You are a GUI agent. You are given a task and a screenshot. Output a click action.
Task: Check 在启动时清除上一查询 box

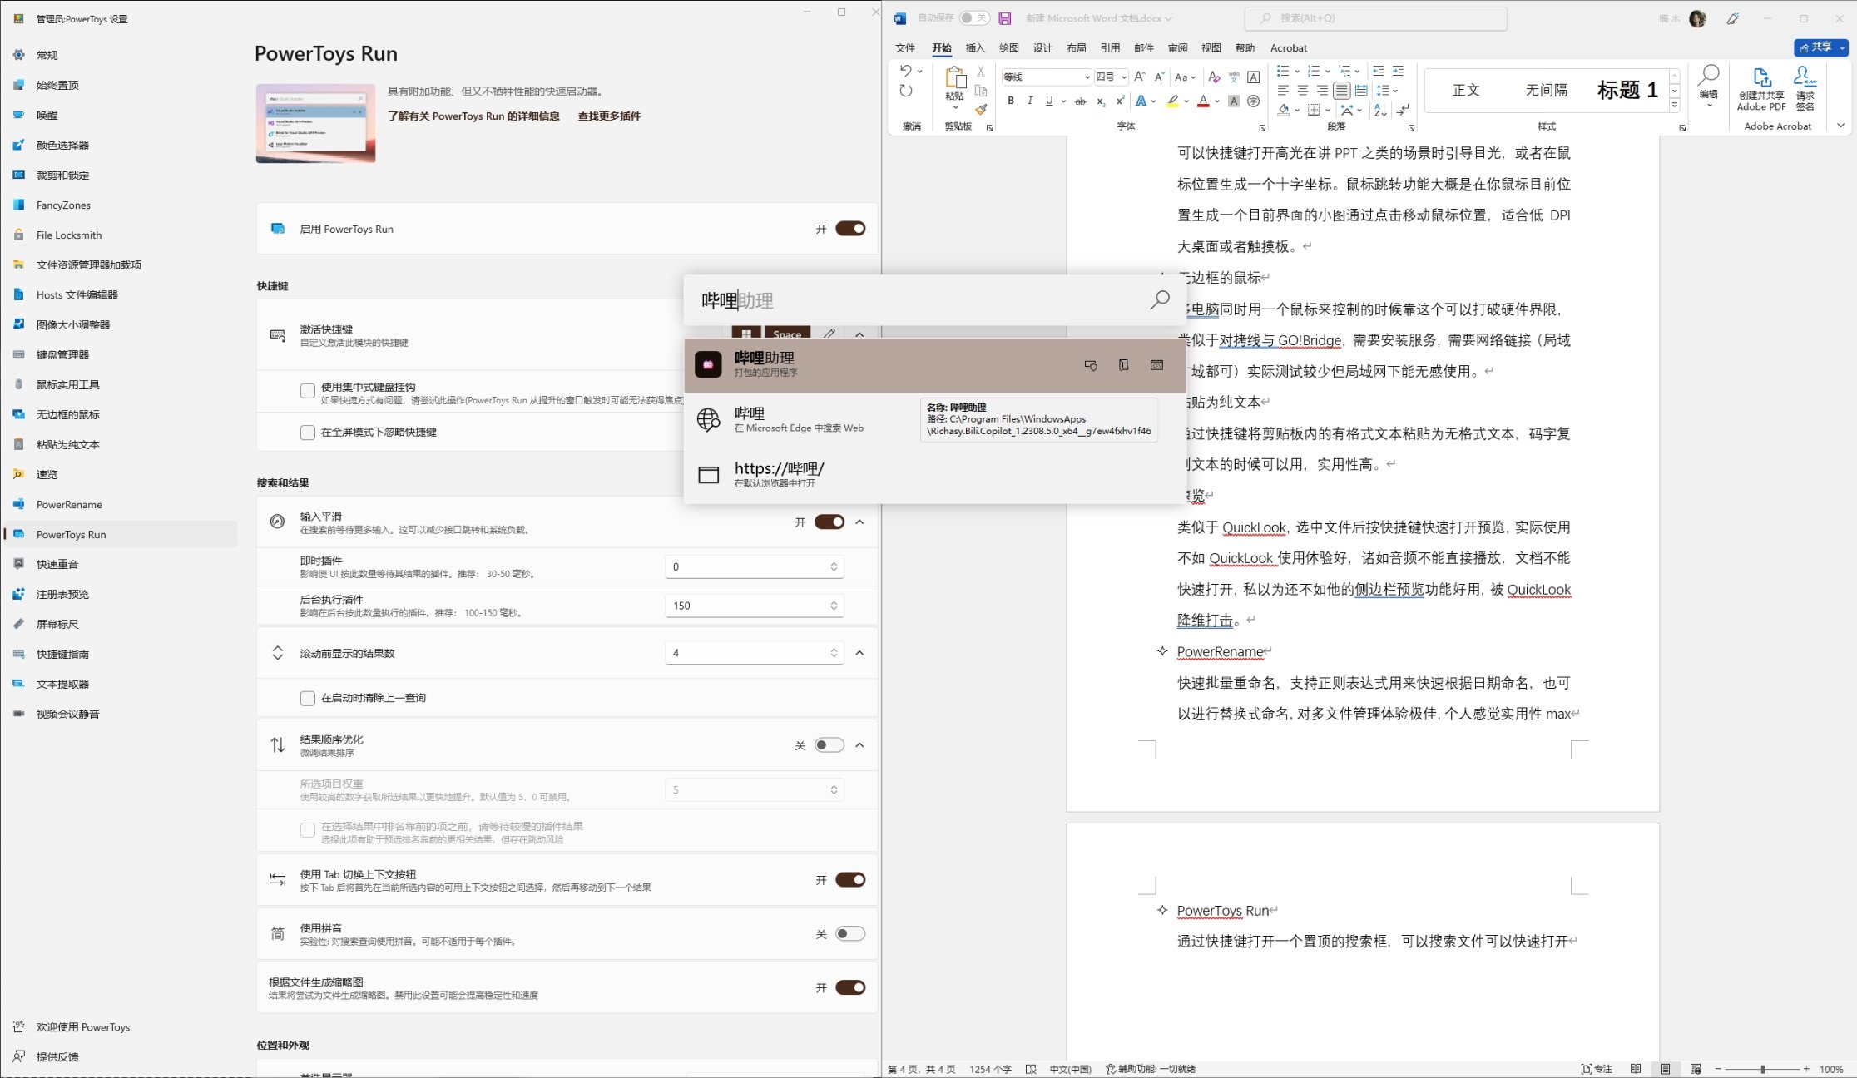[x=308, y=698]
